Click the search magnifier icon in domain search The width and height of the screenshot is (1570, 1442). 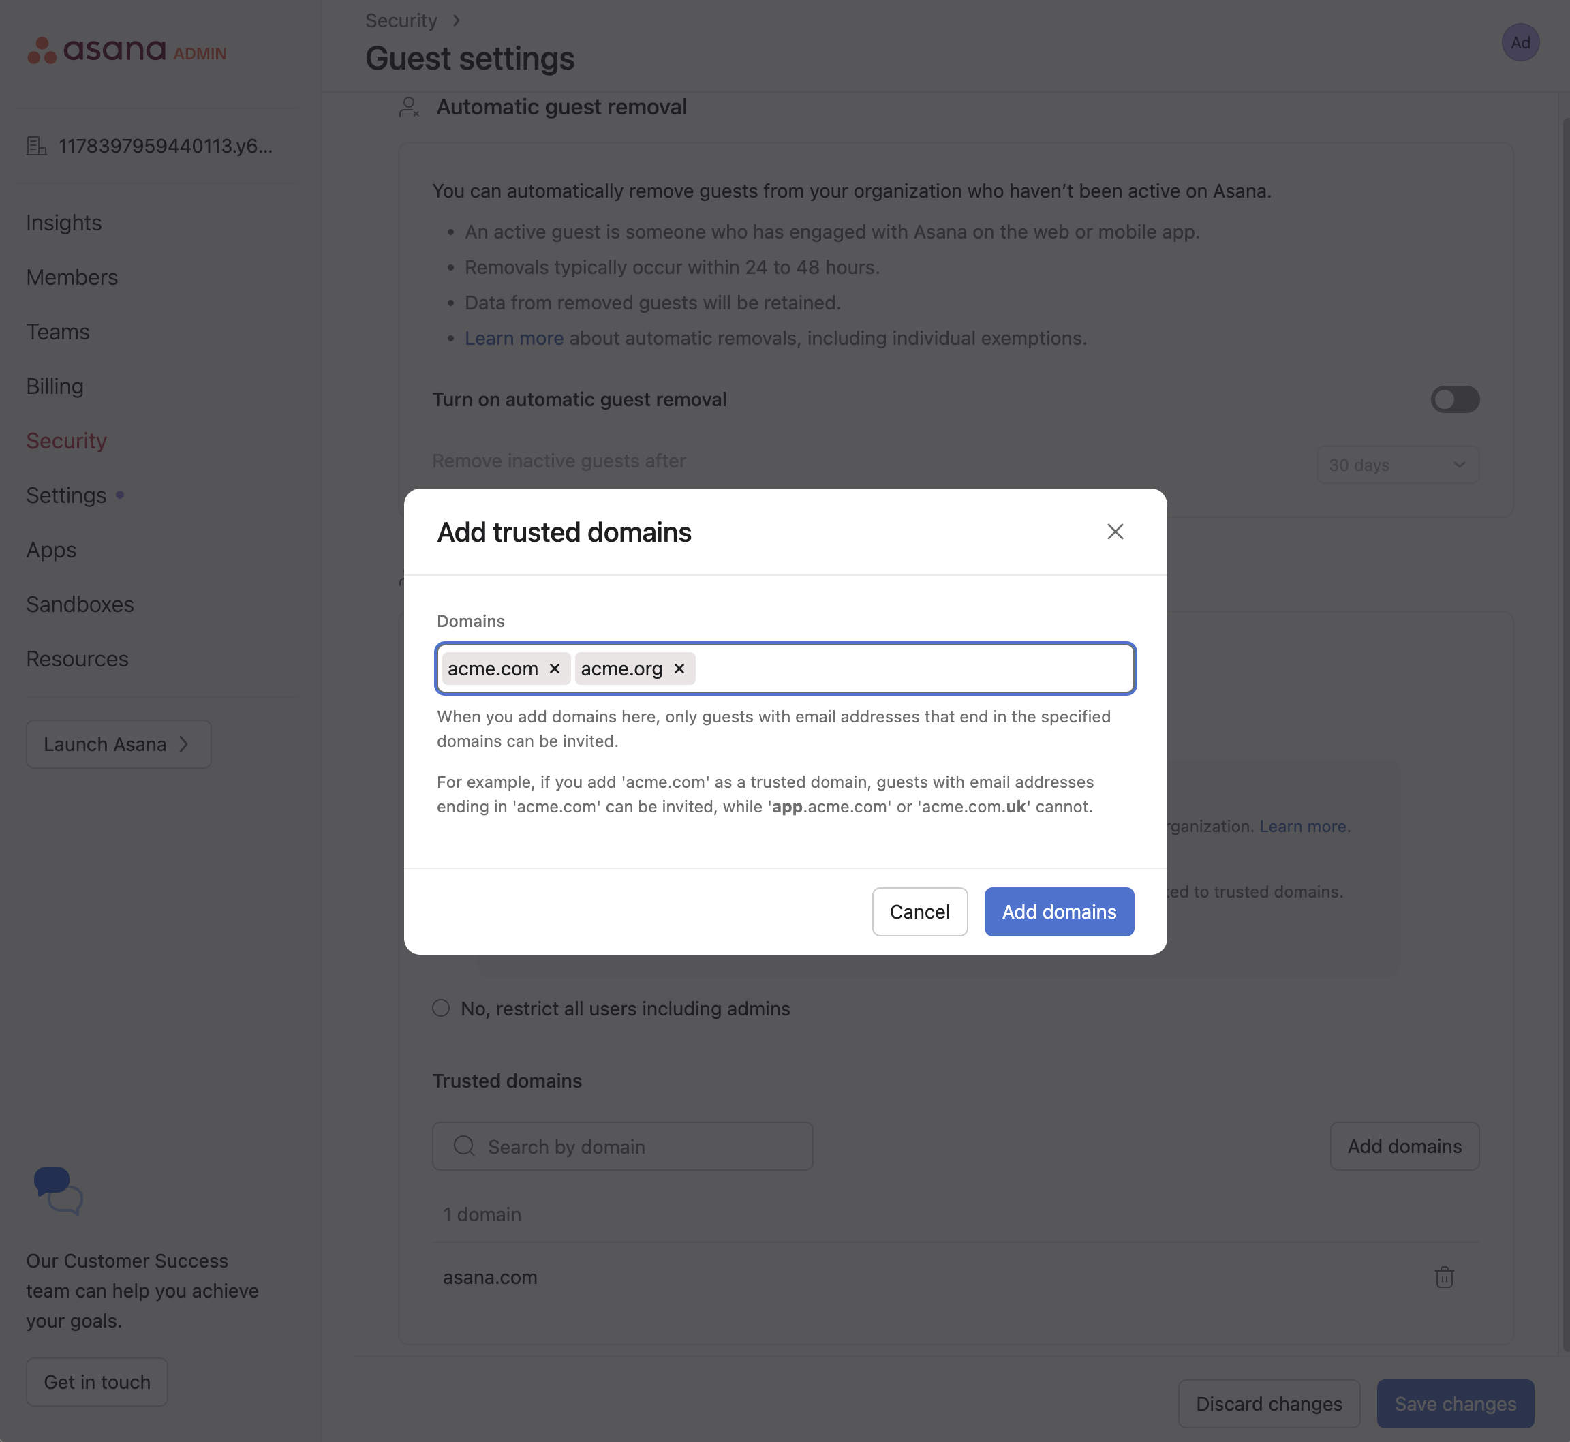[x=464, y=1146]
